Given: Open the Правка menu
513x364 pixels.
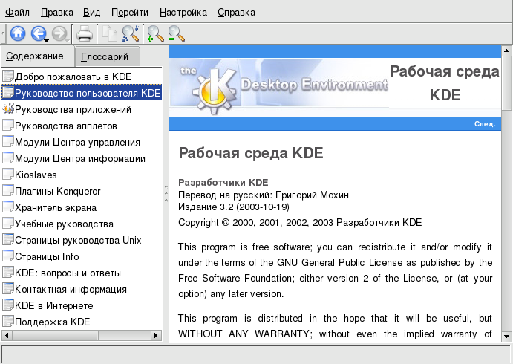Looking at the screenshot, I should click(57, 13).
